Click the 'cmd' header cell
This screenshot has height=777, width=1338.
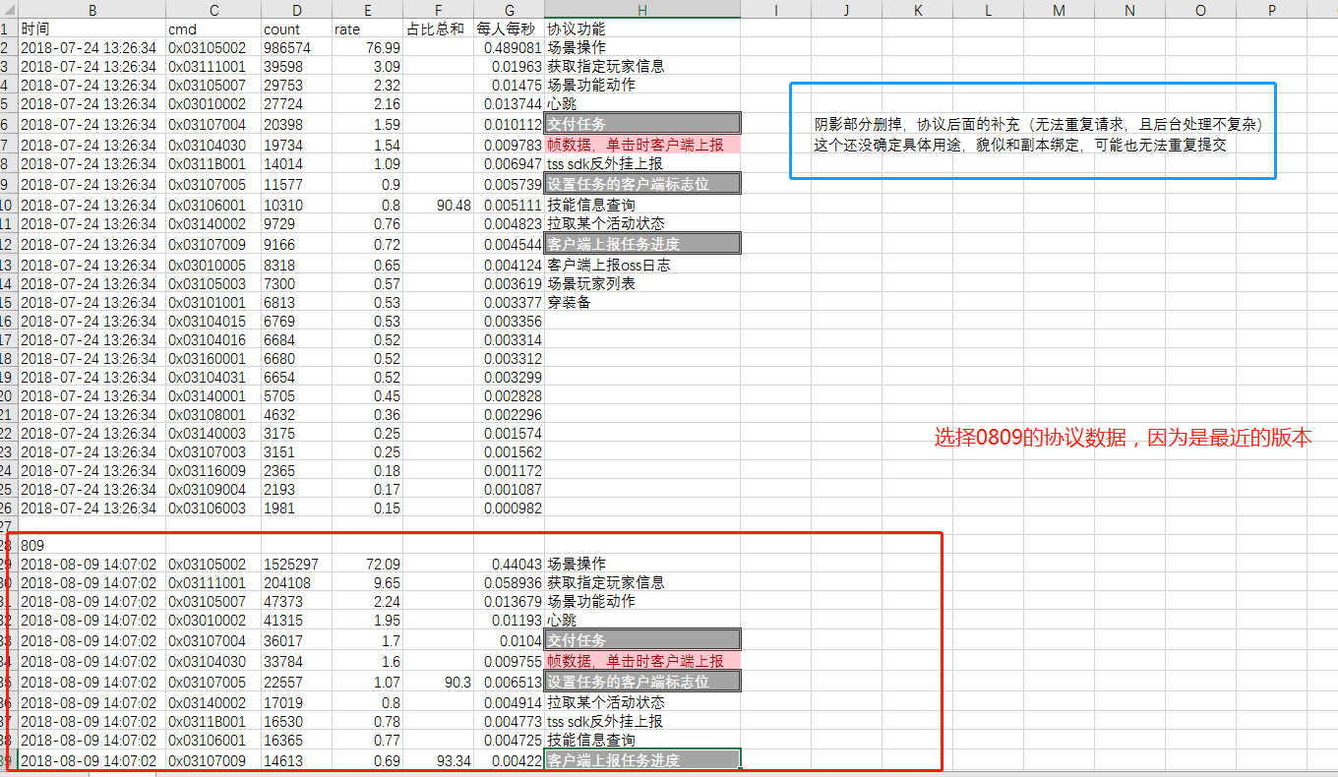tap(213, 30)
